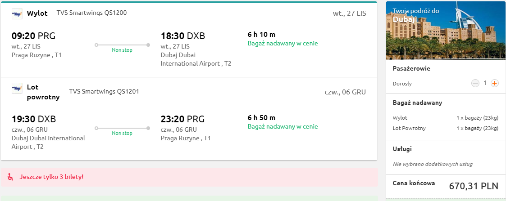506x201 pixels.
Task: Click the 09:20 PRG departure time
Action: click(x=33, y=36)
